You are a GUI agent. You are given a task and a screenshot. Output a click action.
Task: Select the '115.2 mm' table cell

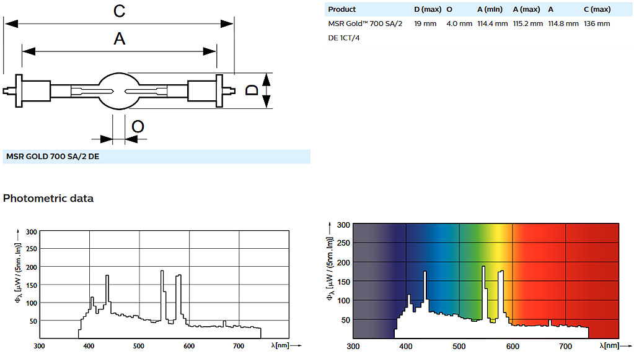point(528,24)
